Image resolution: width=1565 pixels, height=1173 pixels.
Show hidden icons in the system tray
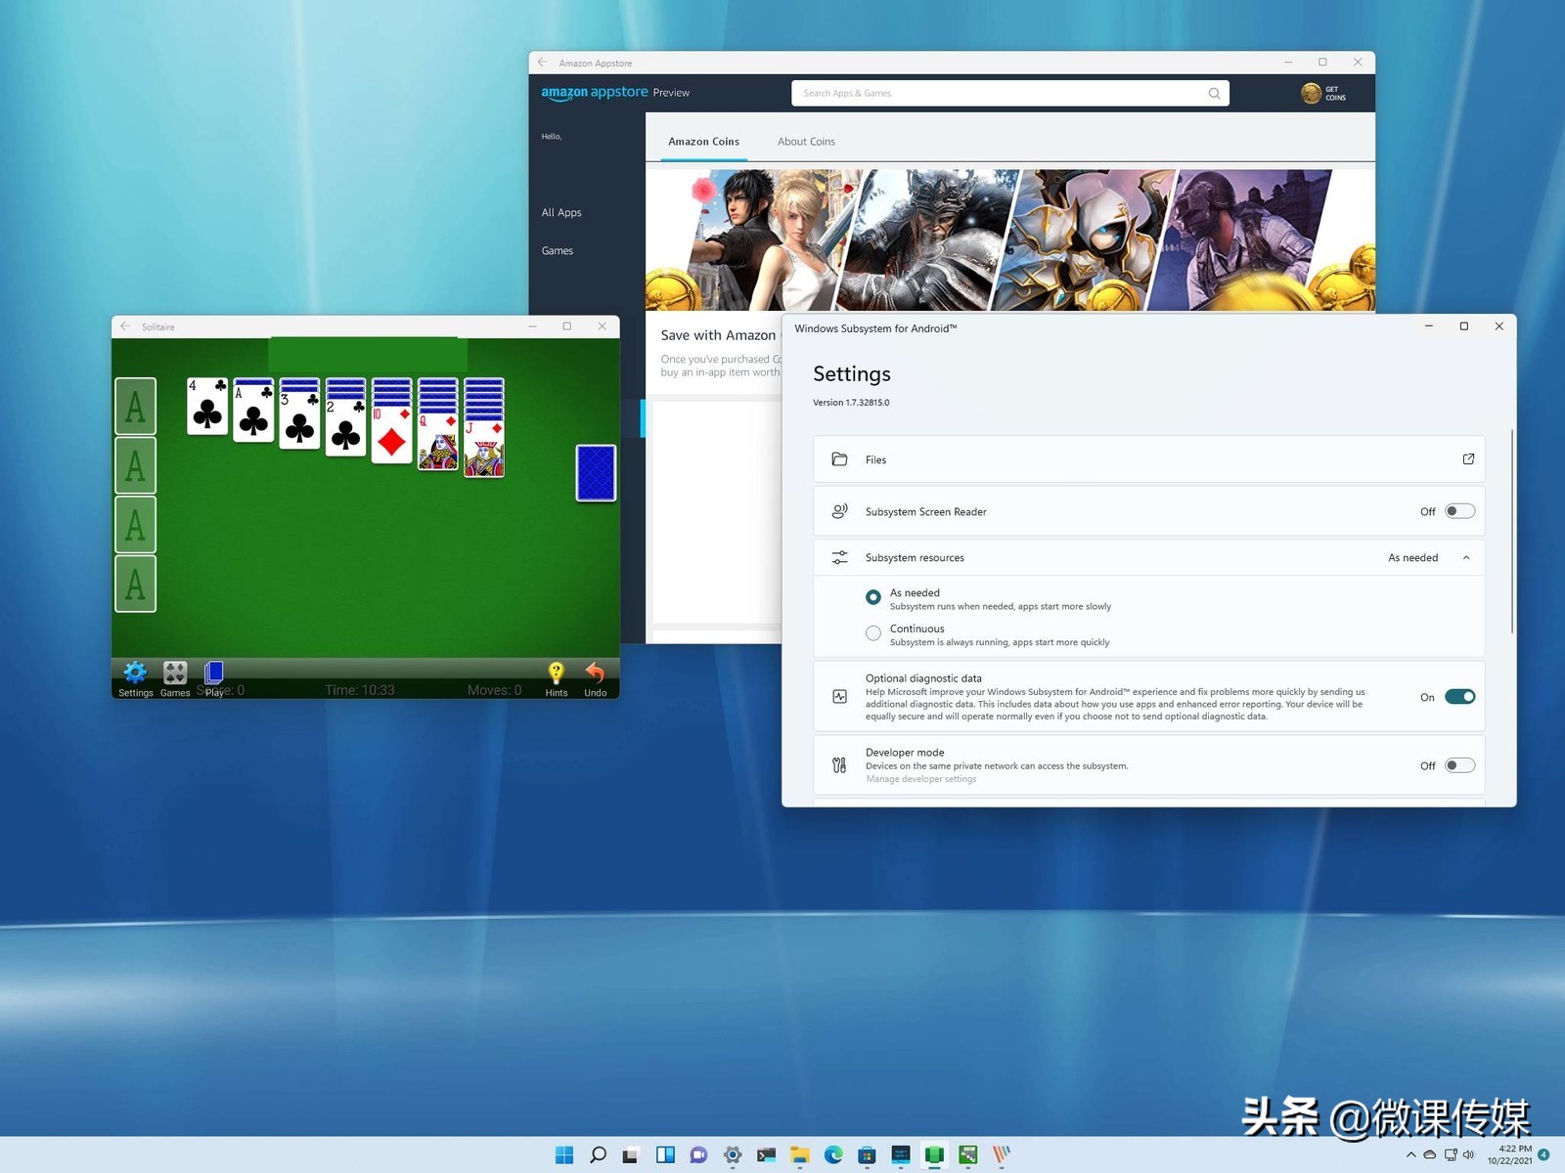(x=1410, y=1154)
